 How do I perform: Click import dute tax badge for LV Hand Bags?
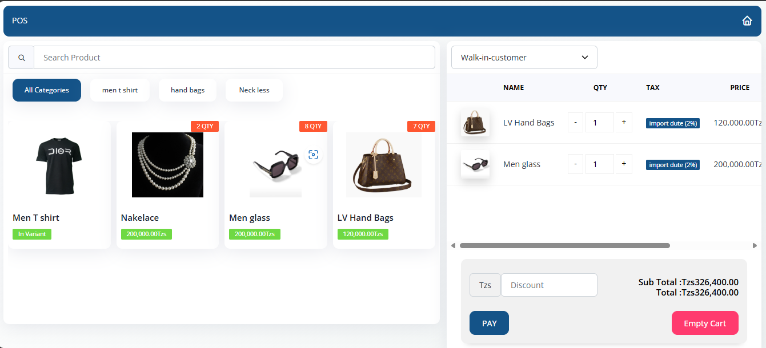(673, 123)
